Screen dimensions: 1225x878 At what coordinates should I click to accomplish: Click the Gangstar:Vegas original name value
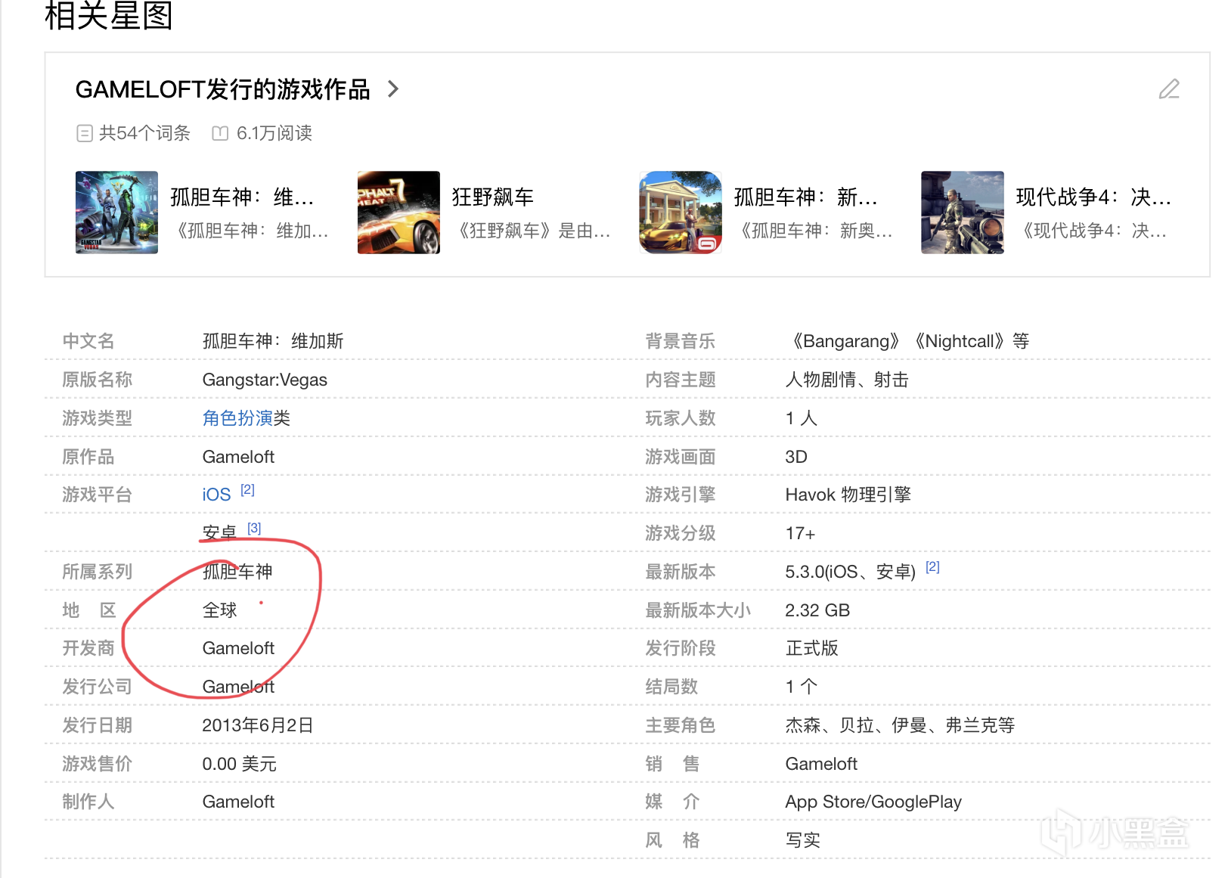pos(265,380)
